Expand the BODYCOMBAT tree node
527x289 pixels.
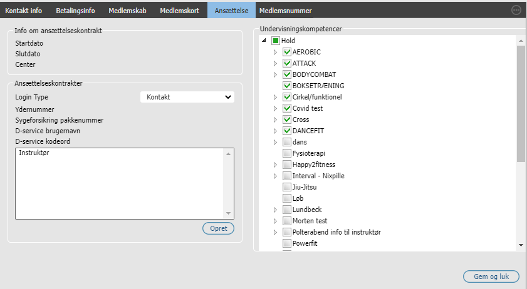pyautogui.click(x=275, y=74)
